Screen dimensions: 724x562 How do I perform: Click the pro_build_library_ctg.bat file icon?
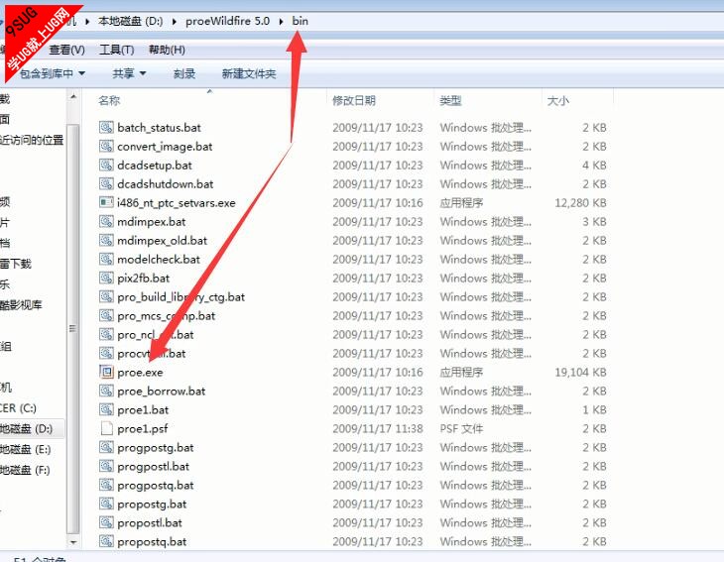point(106,296)
